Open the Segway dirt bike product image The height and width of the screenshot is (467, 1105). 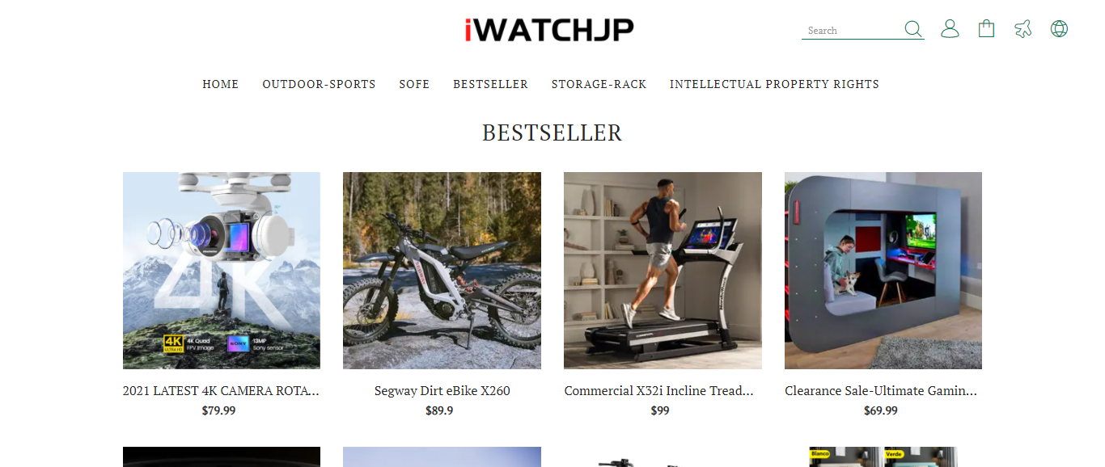coord(442,271)
